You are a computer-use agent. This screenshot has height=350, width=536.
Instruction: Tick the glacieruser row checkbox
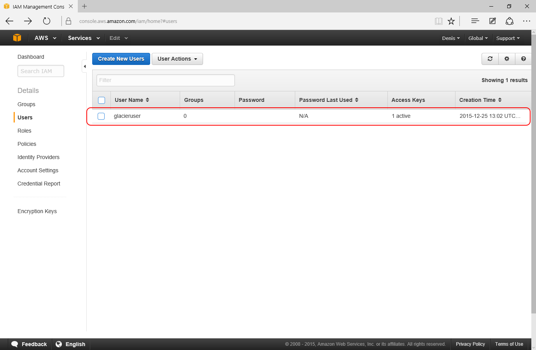101,116
